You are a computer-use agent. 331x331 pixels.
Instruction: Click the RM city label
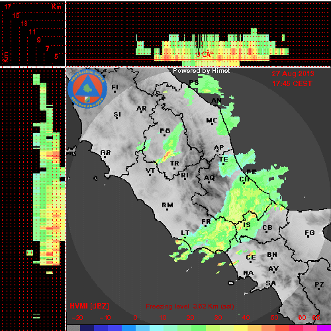[167, 205]
